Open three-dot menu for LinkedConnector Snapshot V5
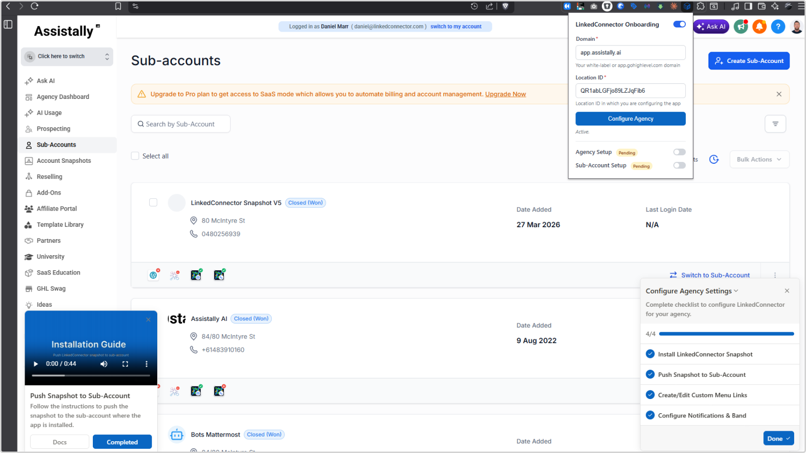This screenshot has width=806, height=453. coord(775,275)
